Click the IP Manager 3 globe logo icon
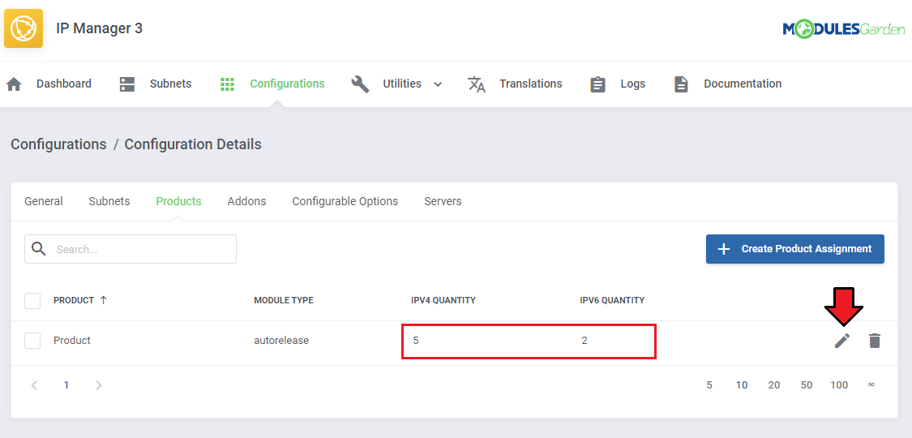 point(24,28)
